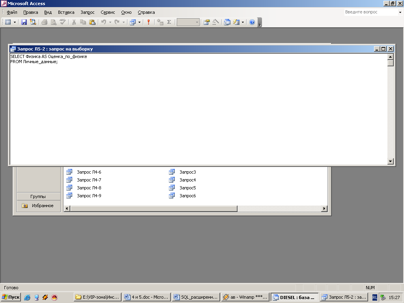Select query Запрос Л4-6 in database window

[x=89, y=172]
